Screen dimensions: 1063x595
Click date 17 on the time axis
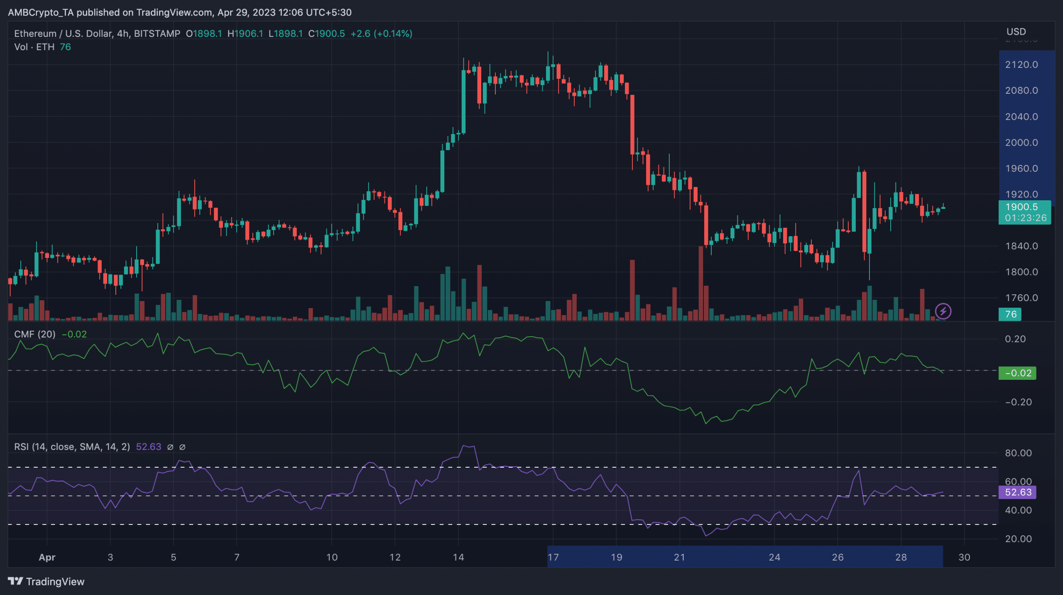(553, 557)
